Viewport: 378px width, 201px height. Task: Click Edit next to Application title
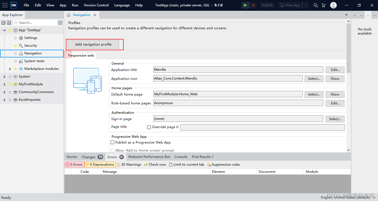tap(335, 70)
